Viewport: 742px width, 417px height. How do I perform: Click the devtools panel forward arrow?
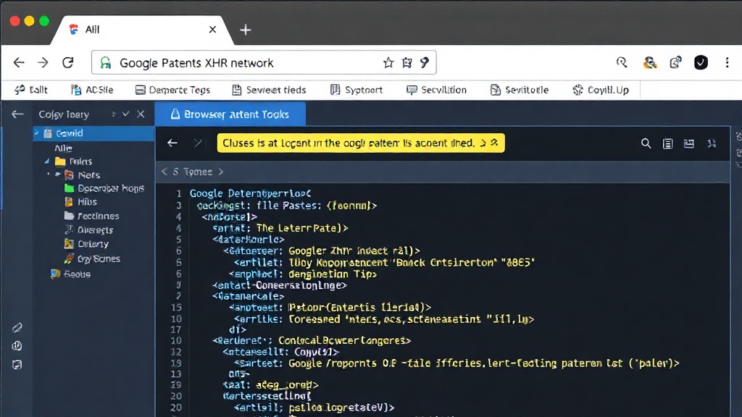(x=197, y=143)
